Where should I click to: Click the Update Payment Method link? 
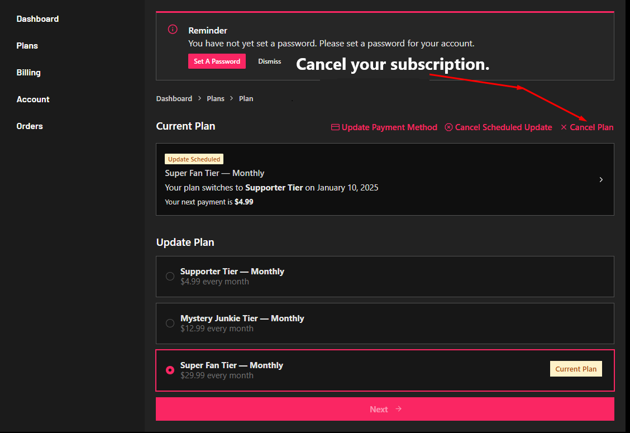(x=384, y=127)
